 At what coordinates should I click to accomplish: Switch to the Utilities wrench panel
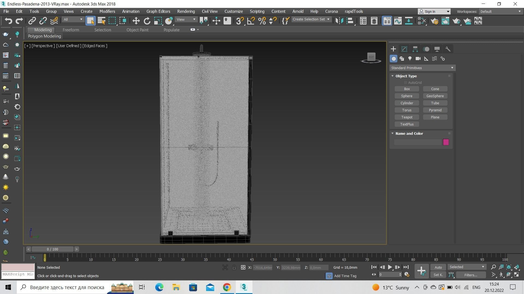pyautogui.click(x=448, y=49)
